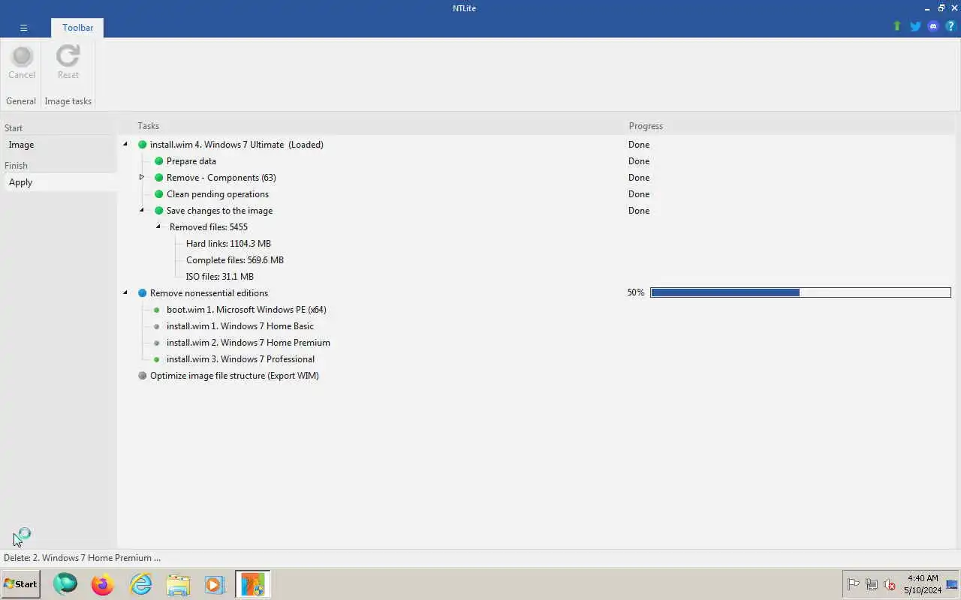Click green dot of Save changes to image
Image resolution: width=961 pixels, height=600 pixels.
[x=158, y=211]
